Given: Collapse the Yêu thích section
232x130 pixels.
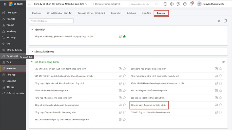Looking at the screenshot, I should (32, 30).
